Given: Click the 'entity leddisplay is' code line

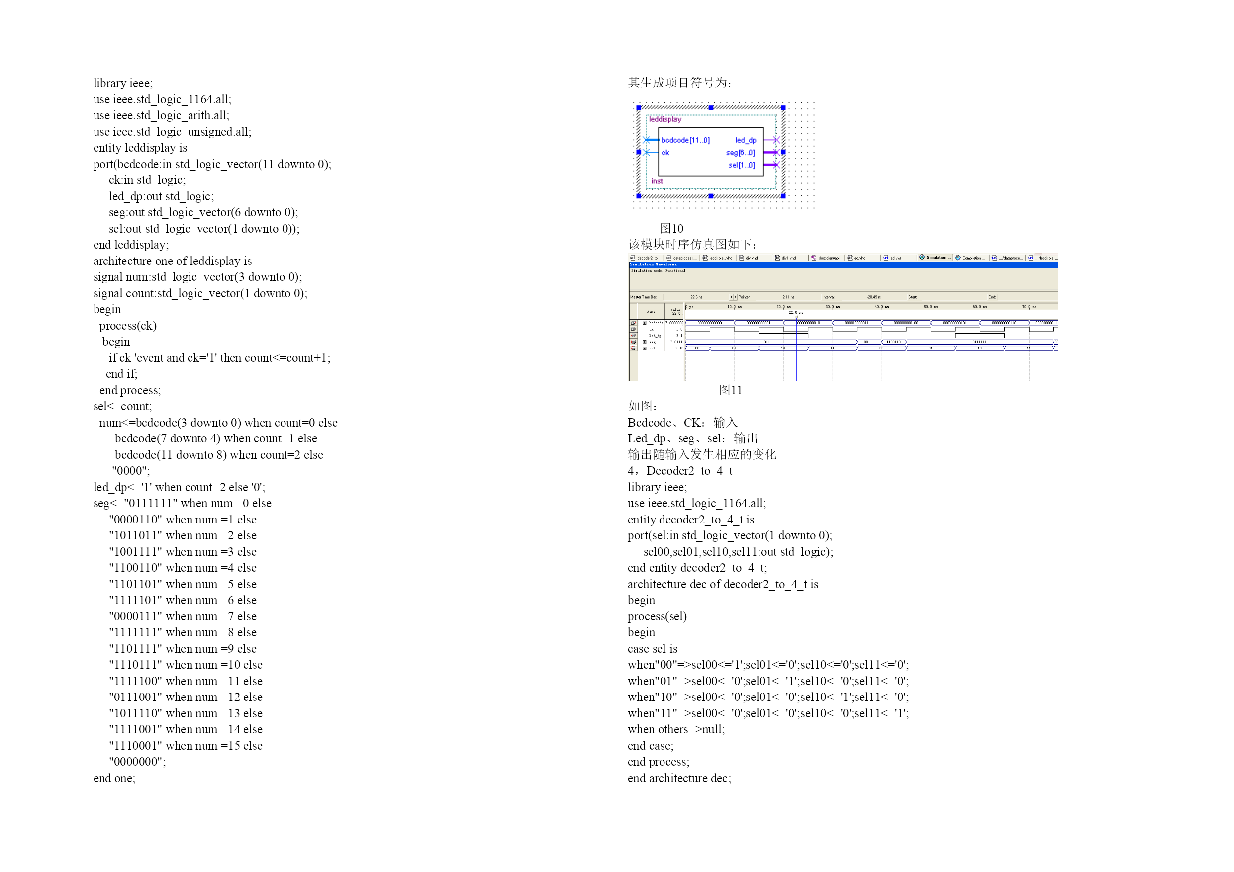Looking at the screenshot, I should [140, 148].
